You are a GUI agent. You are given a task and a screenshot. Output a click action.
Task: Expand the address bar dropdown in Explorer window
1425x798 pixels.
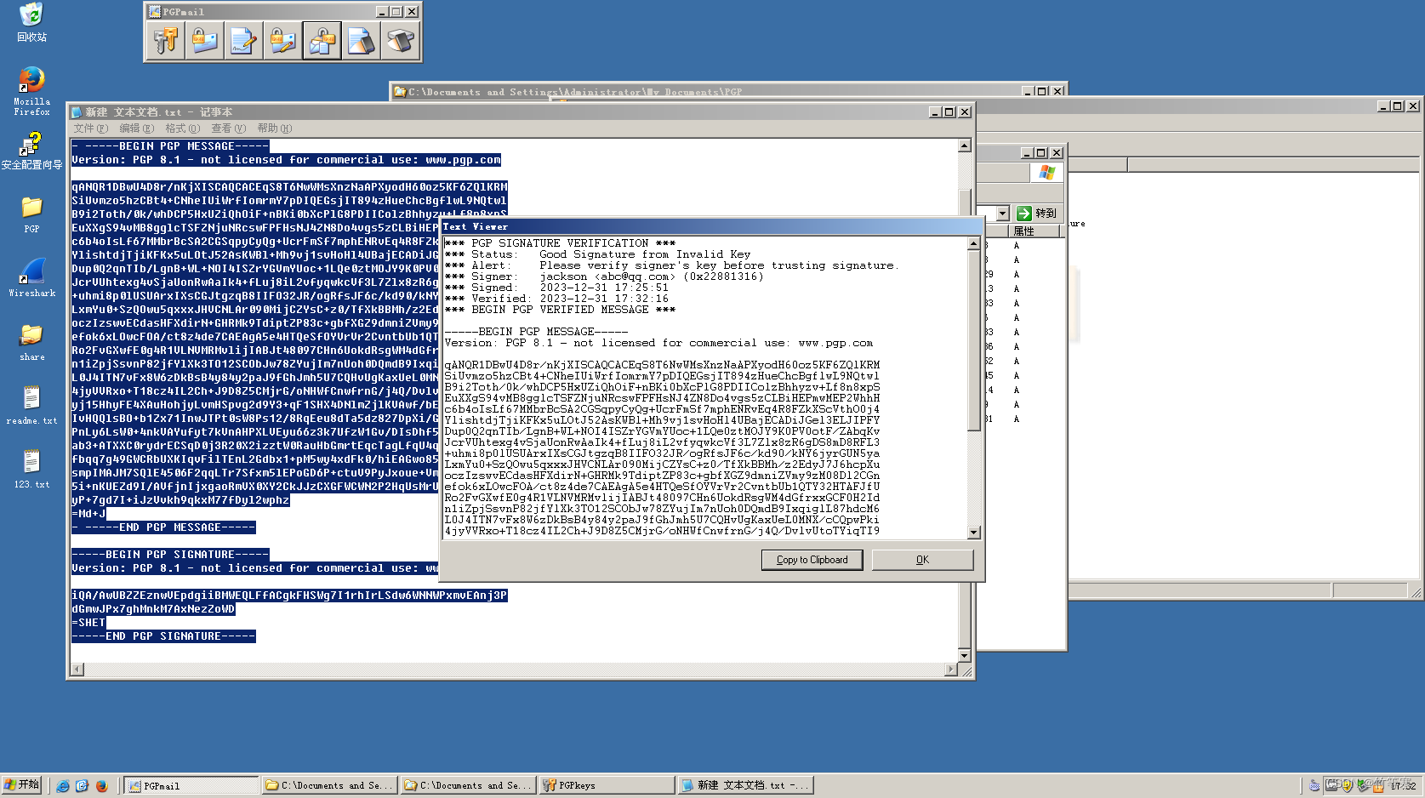click(1002, 214)
